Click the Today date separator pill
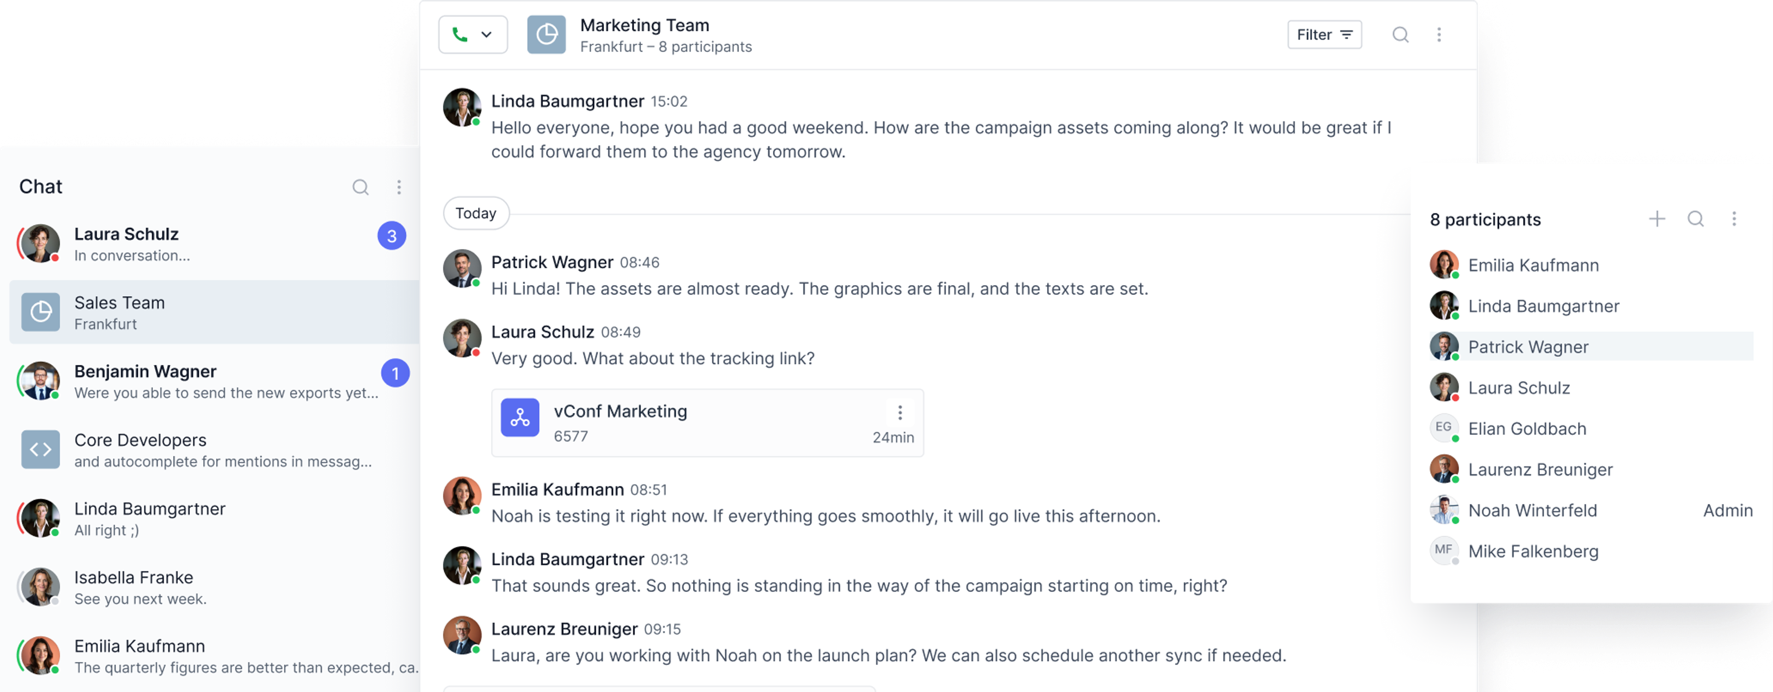This screenshot has width=1773, height=692. click(476, 213)
